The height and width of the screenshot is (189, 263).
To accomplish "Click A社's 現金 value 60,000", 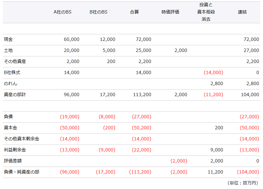I will coord(71,40).
